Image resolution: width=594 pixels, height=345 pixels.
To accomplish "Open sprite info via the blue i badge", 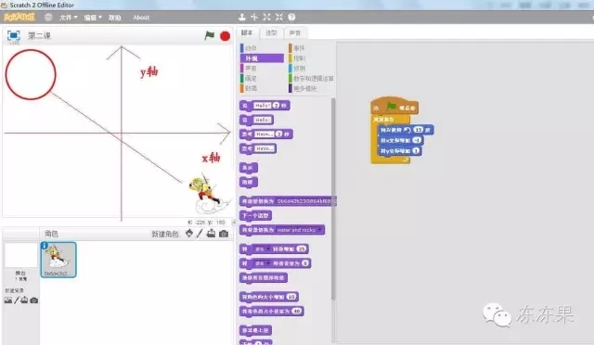I will coord(45,246).
